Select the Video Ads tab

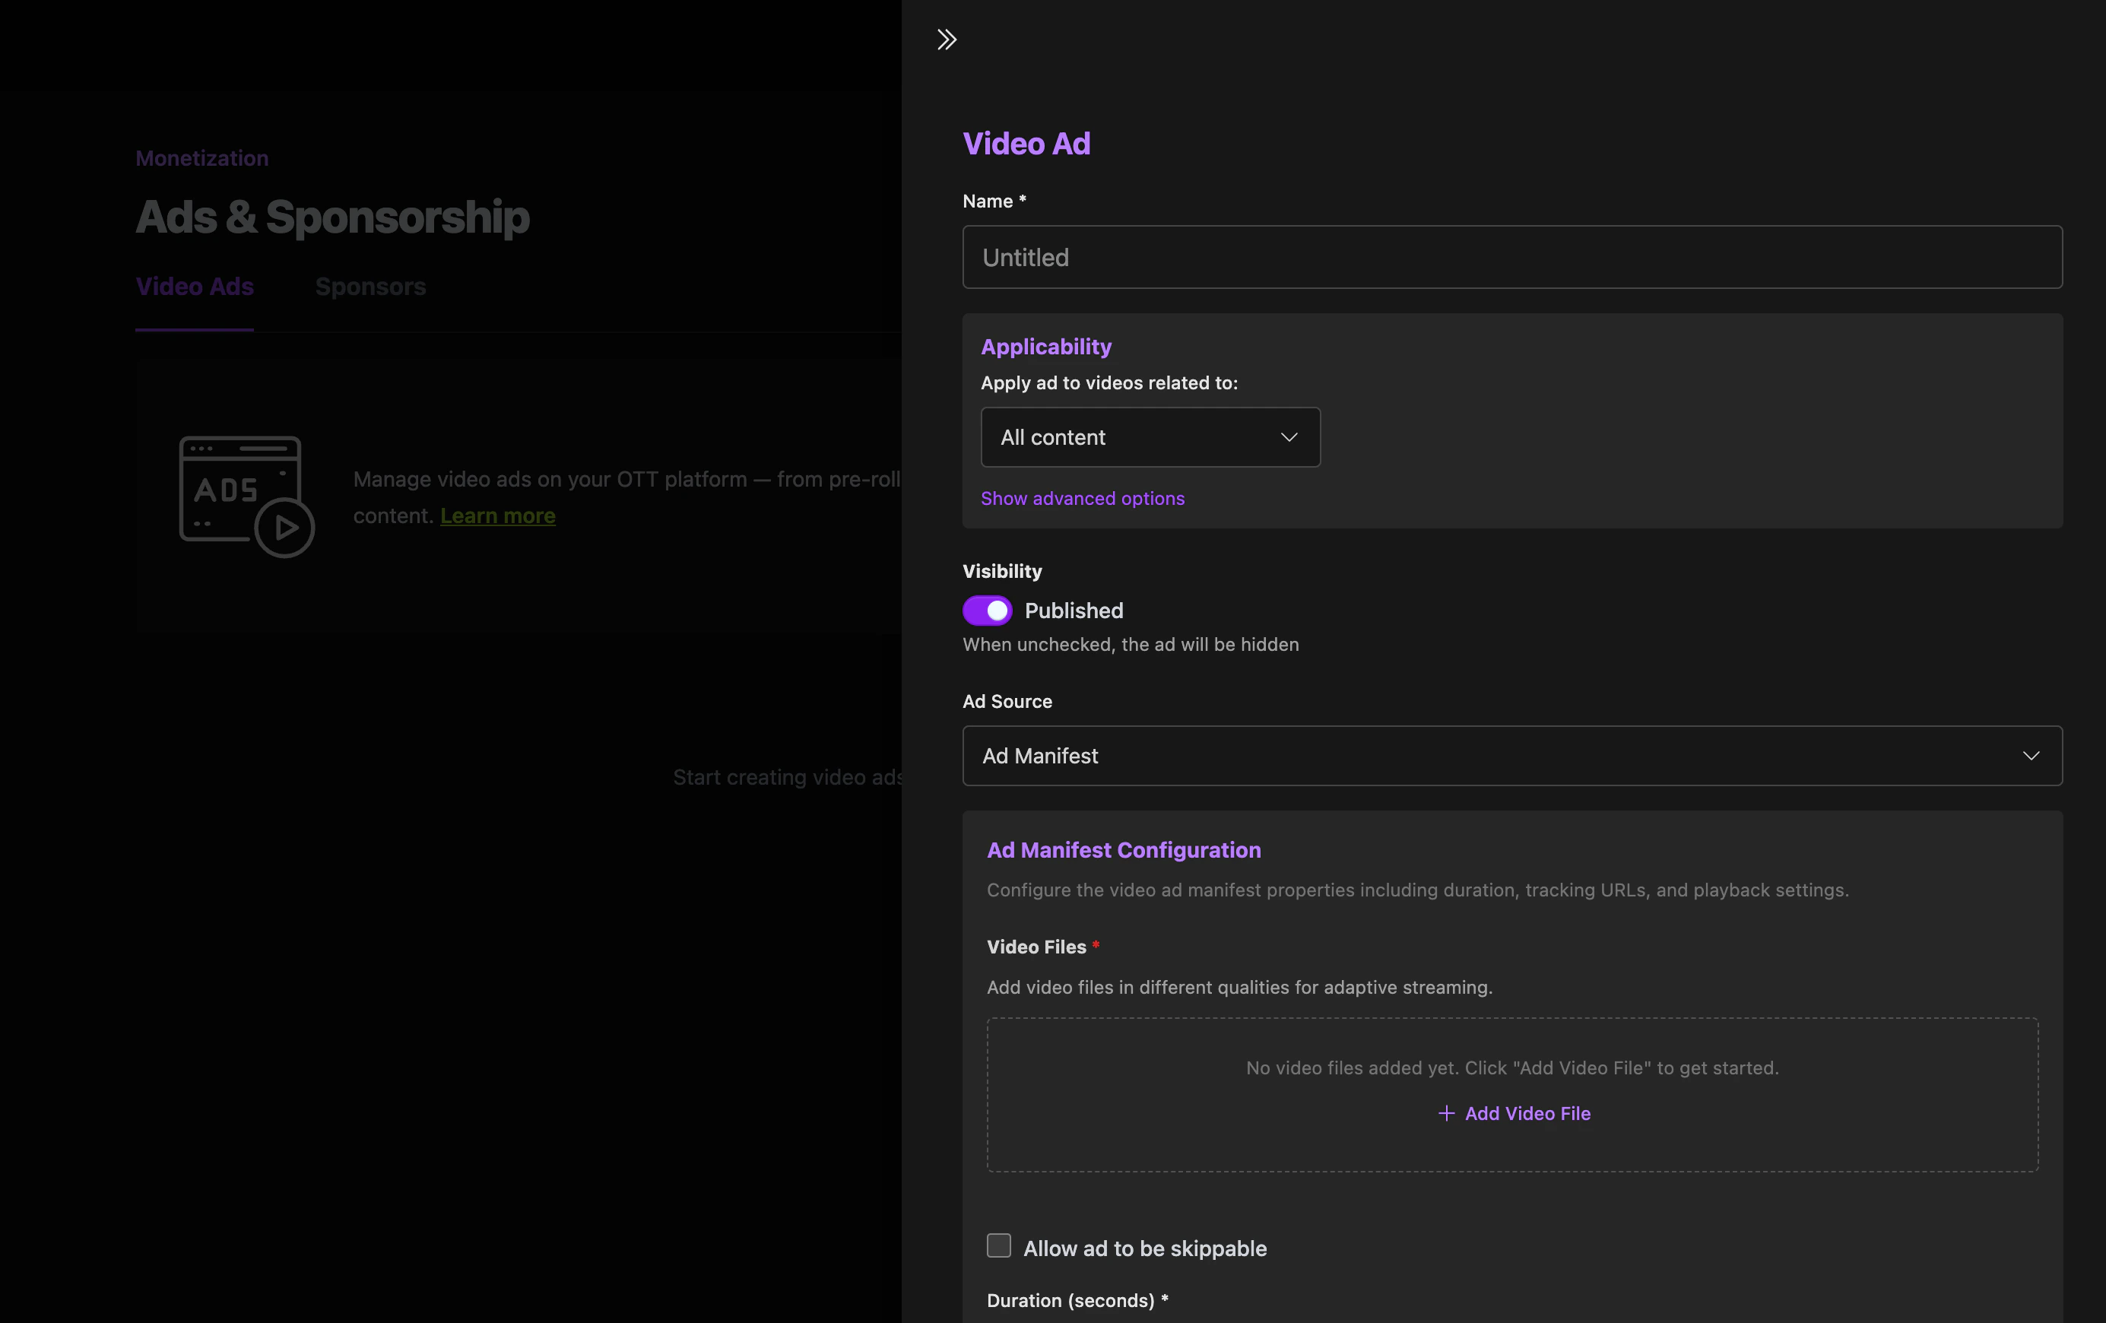[x=194, y=287]
